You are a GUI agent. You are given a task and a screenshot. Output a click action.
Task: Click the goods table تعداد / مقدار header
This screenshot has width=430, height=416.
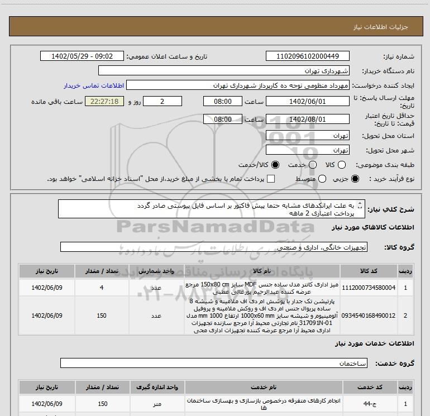pyautogui.click(x=102, y=271)
